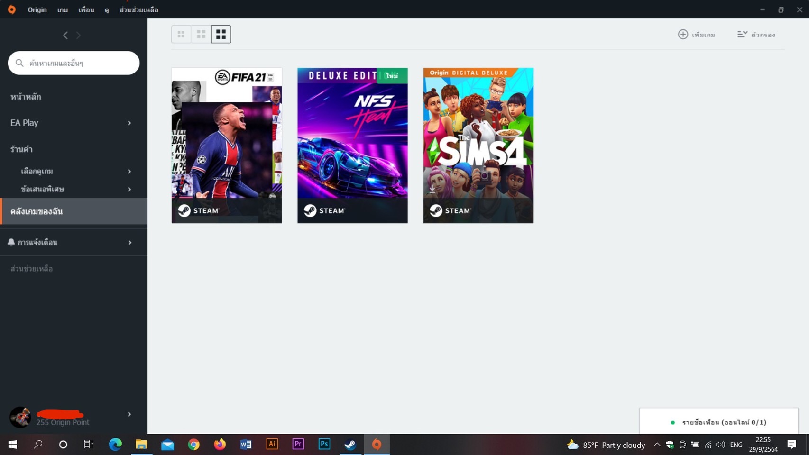Go forward with the right arrow
The height and width of the screenshot is (455, 809).
[x=78, y=35]
